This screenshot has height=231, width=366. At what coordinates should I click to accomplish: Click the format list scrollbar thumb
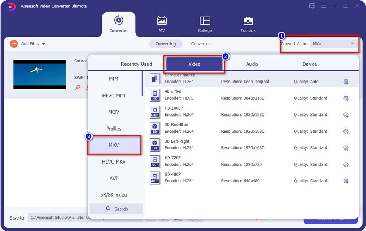tap(142, 83)
